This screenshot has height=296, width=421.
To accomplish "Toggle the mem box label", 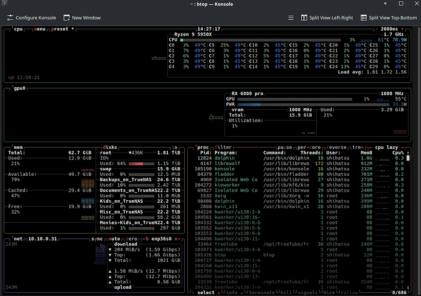I will click(x=17, y=147).
